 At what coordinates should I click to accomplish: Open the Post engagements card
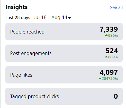[64, 53]
